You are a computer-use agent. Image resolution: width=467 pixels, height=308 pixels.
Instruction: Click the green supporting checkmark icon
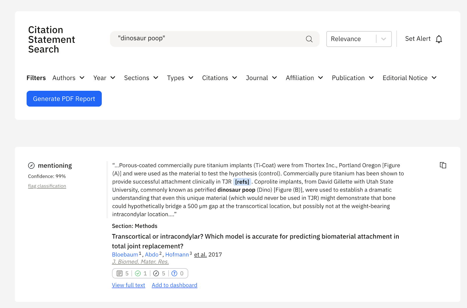[138, 273]
